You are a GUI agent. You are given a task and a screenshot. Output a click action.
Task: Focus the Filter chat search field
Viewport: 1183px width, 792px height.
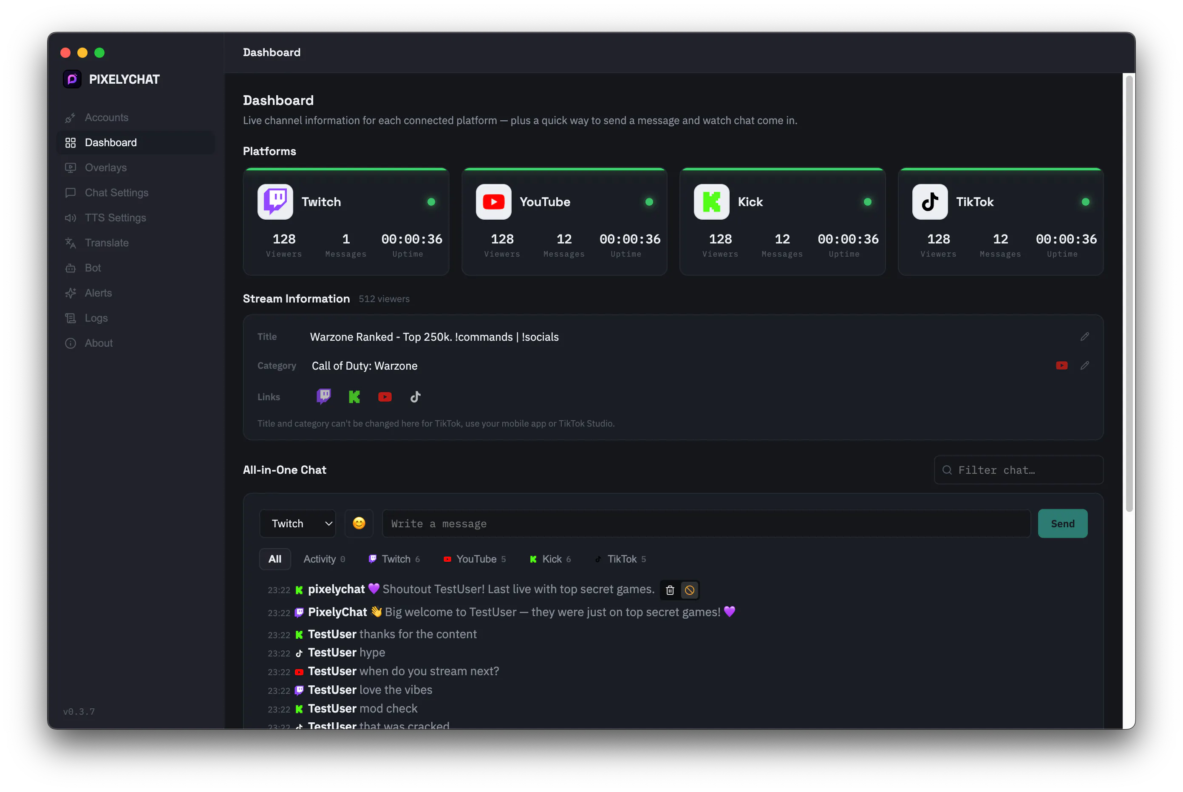coord(1019,470)
